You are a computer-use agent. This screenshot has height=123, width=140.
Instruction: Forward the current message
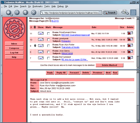(x=74, y=73)
